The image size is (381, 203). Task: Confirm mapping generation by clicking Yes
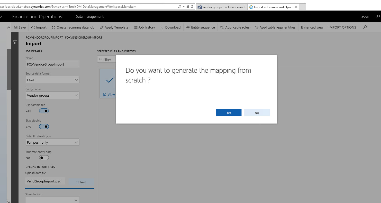[x=228, y=113]
